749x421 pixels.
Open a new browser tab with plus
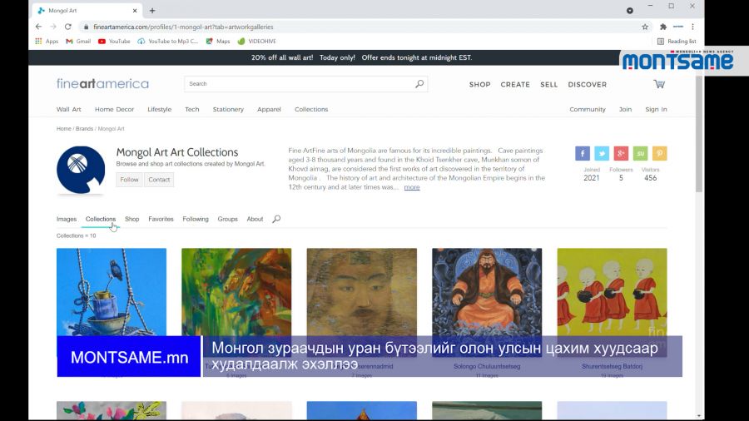click(152, 11)
